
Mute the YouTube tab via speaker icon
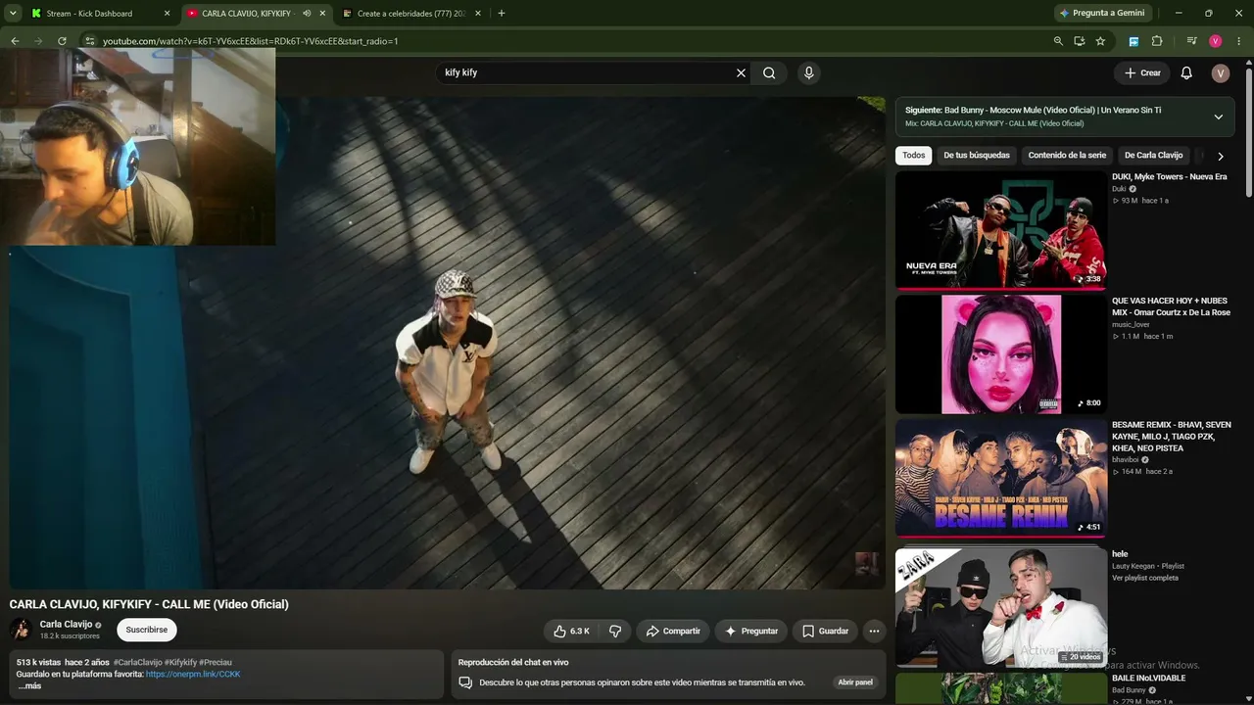point(307,14)
